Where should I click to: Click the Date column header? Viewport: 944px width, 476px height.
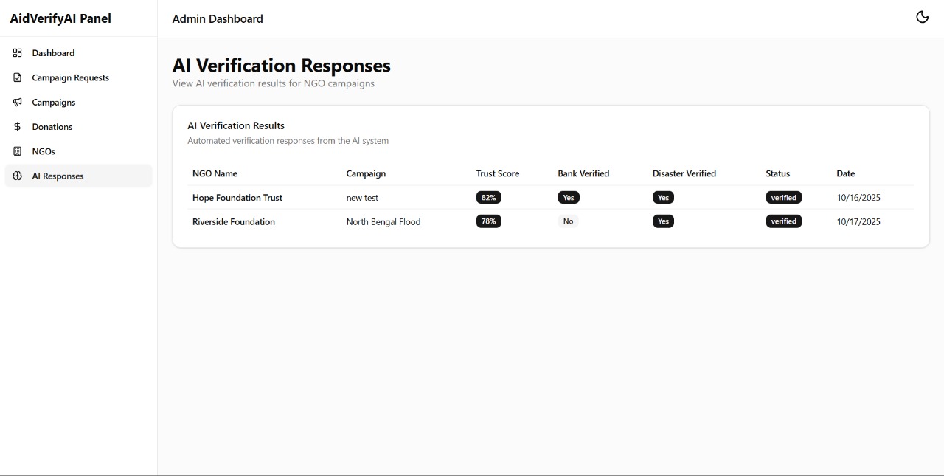tap(846, 173)
